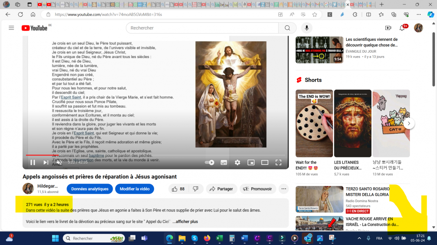Open the 'Wait for the END!!!' short

click(x=314, y=124)
